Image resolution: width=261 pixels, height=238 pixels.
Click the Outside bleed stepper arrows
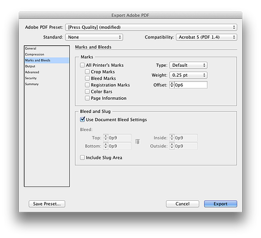click(172, 146)
